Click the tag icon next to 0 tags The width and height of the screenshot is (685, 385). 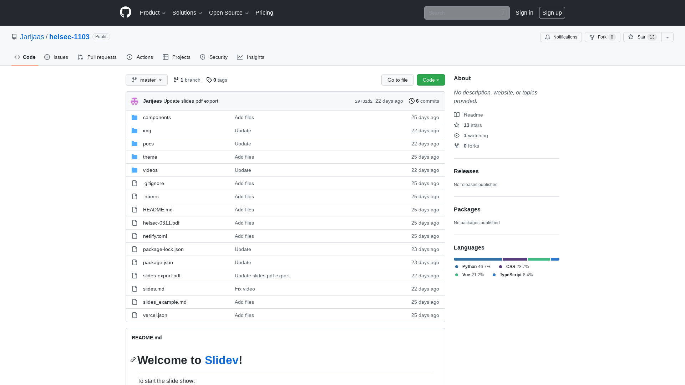click(209, 80)
